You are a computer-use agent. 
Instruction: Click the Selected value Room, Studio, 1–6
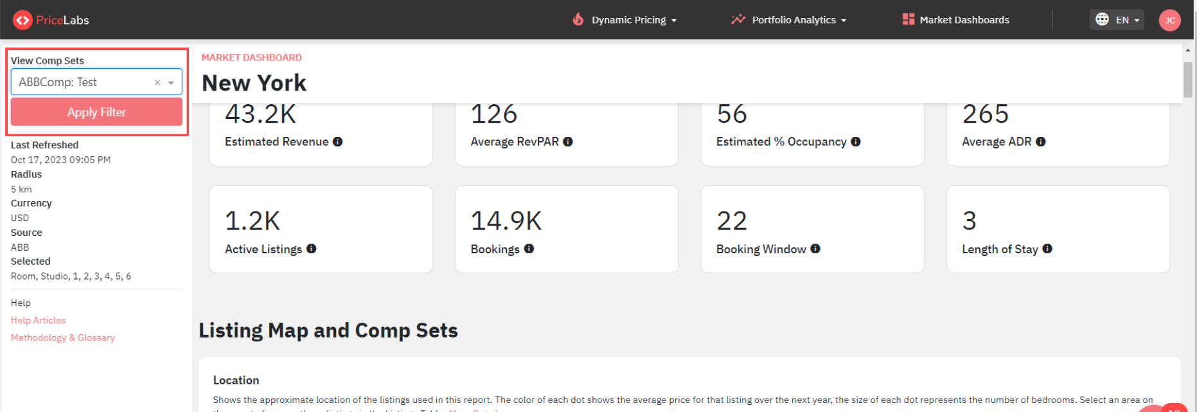click(71, 276)
